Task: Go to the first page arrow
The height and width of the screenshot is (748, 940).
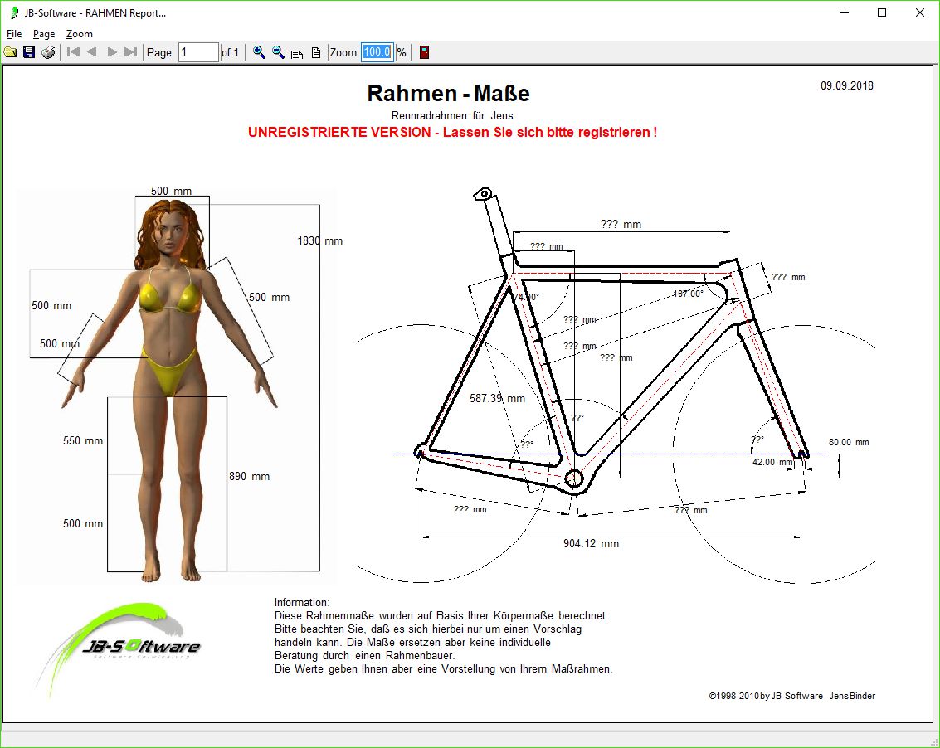Action: tap(73, 52)
